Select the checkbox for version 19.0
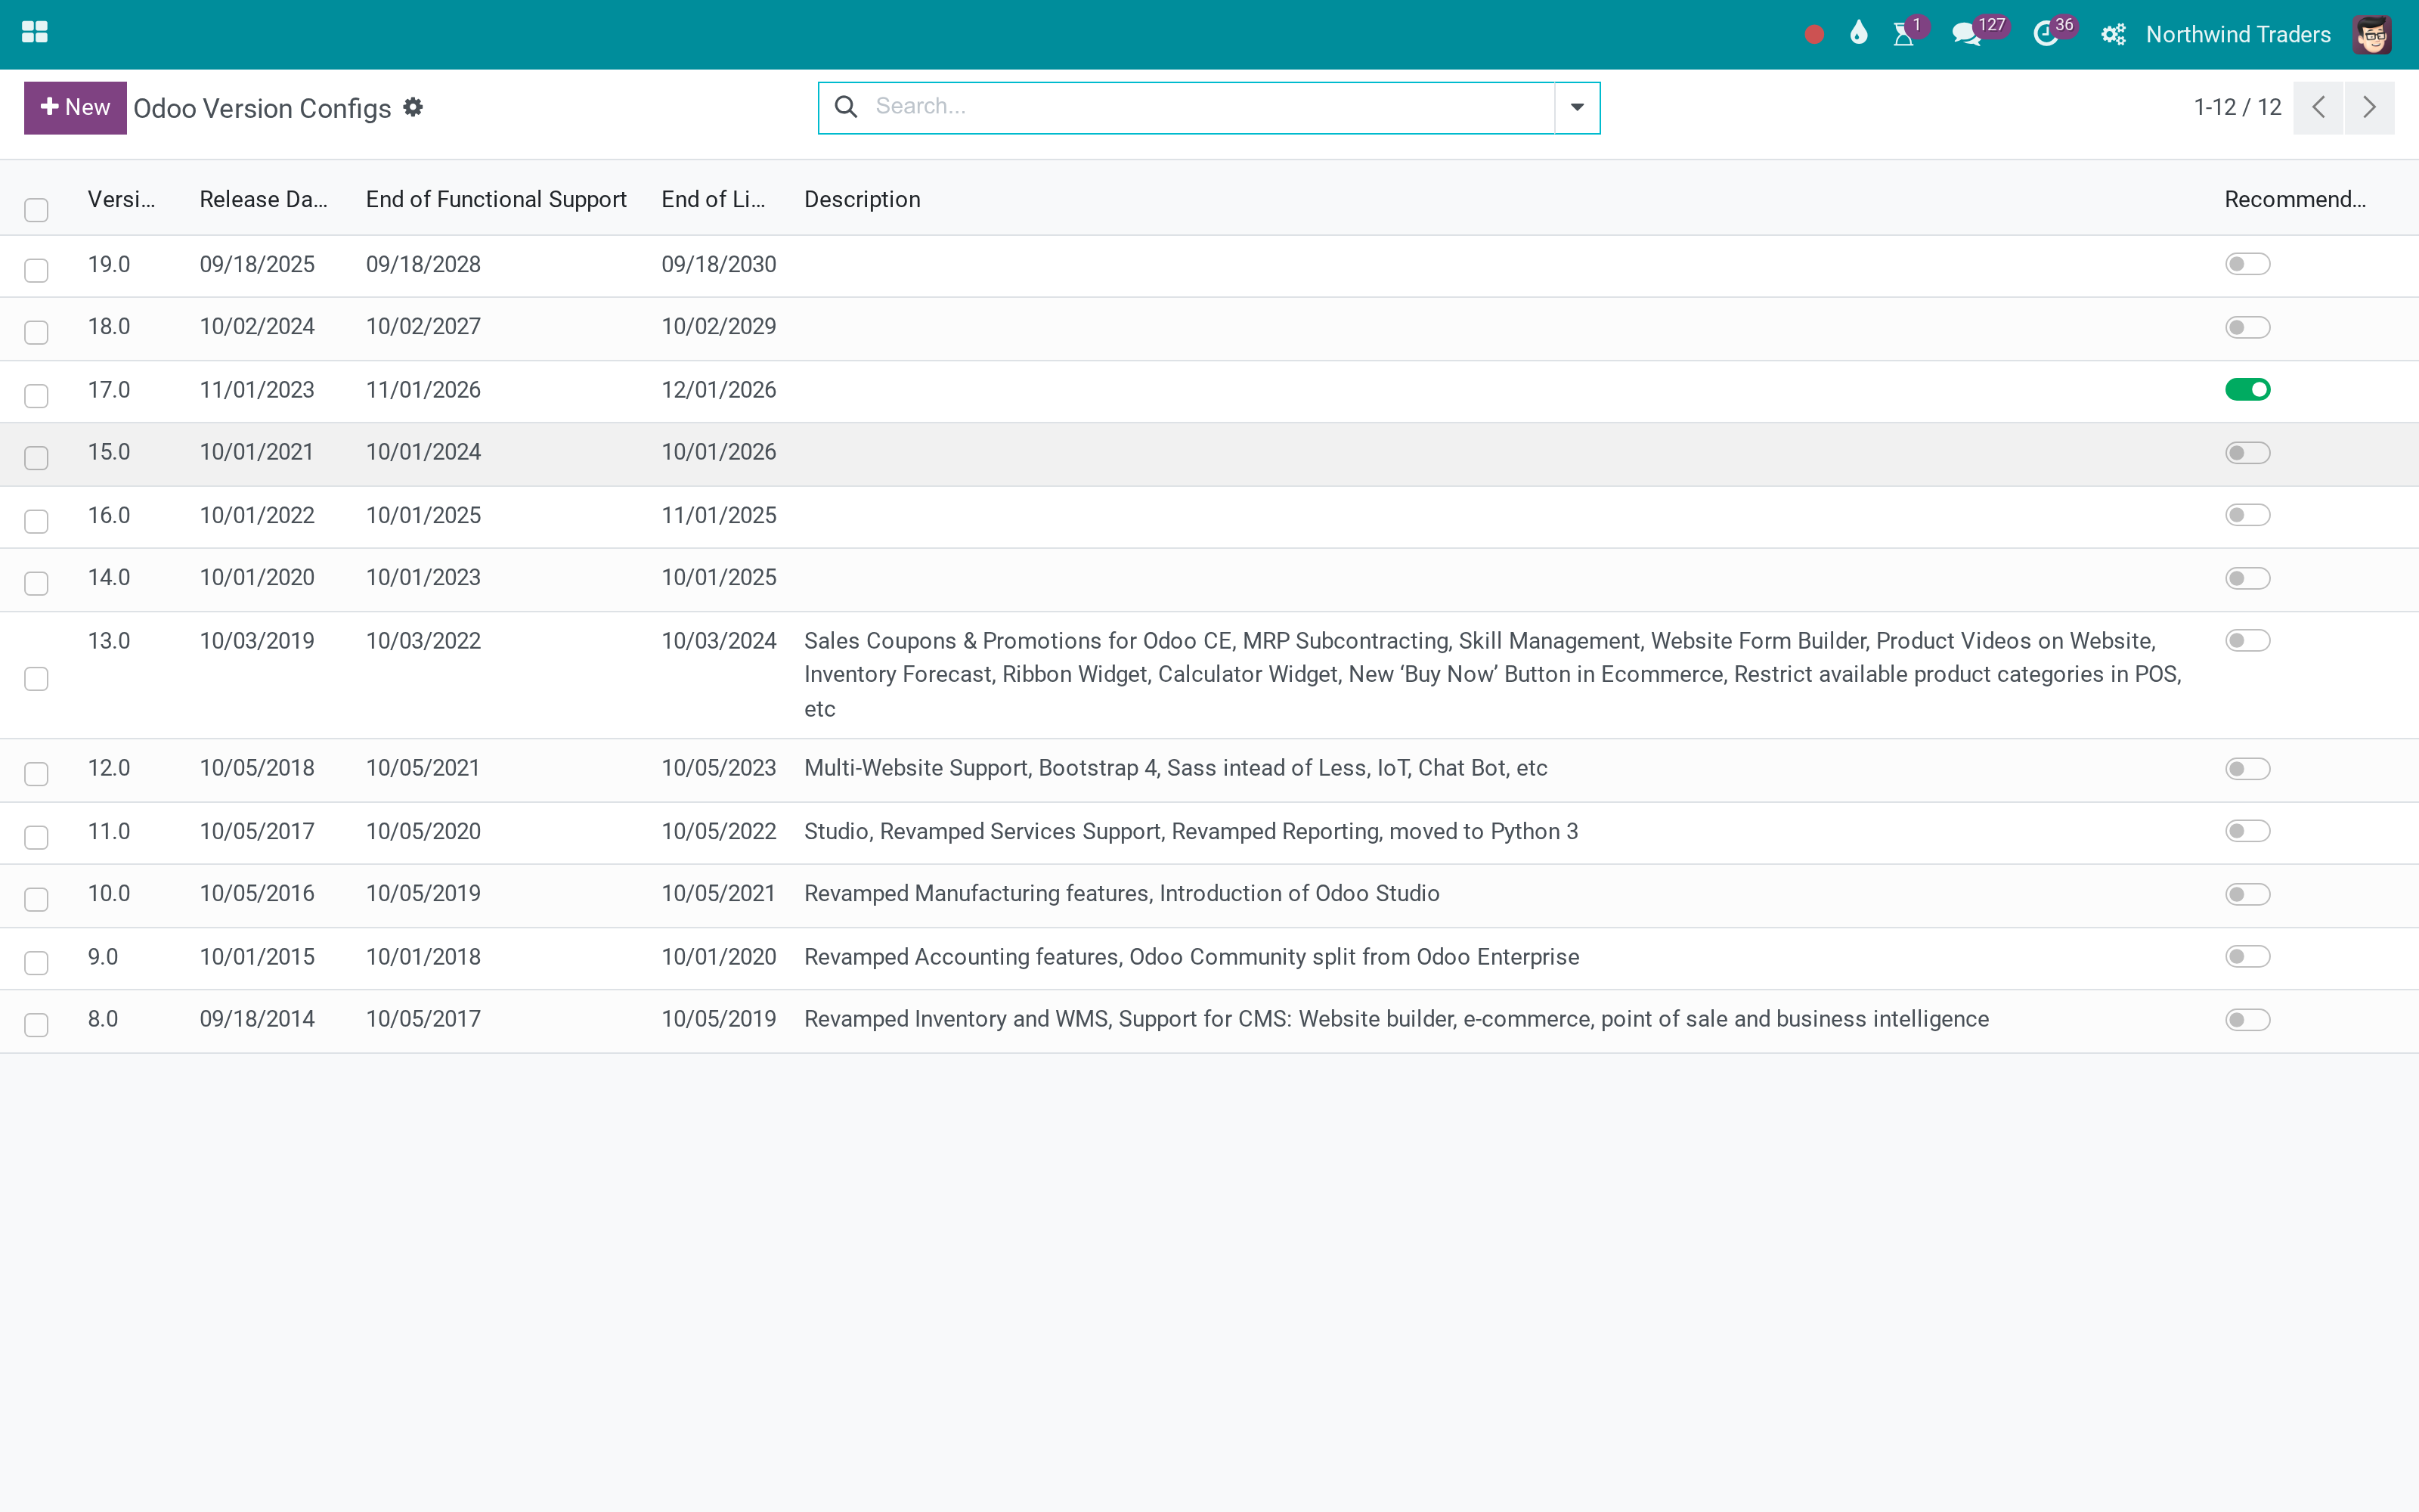This screenshot has height=1512, width=2419. (x=36, y=270)
